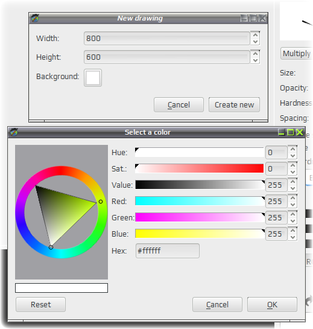Viewport: 313px width, 329px height.
Task: Increment the Green value spinner
Action: pyautogui.click(x=292, y=214)
